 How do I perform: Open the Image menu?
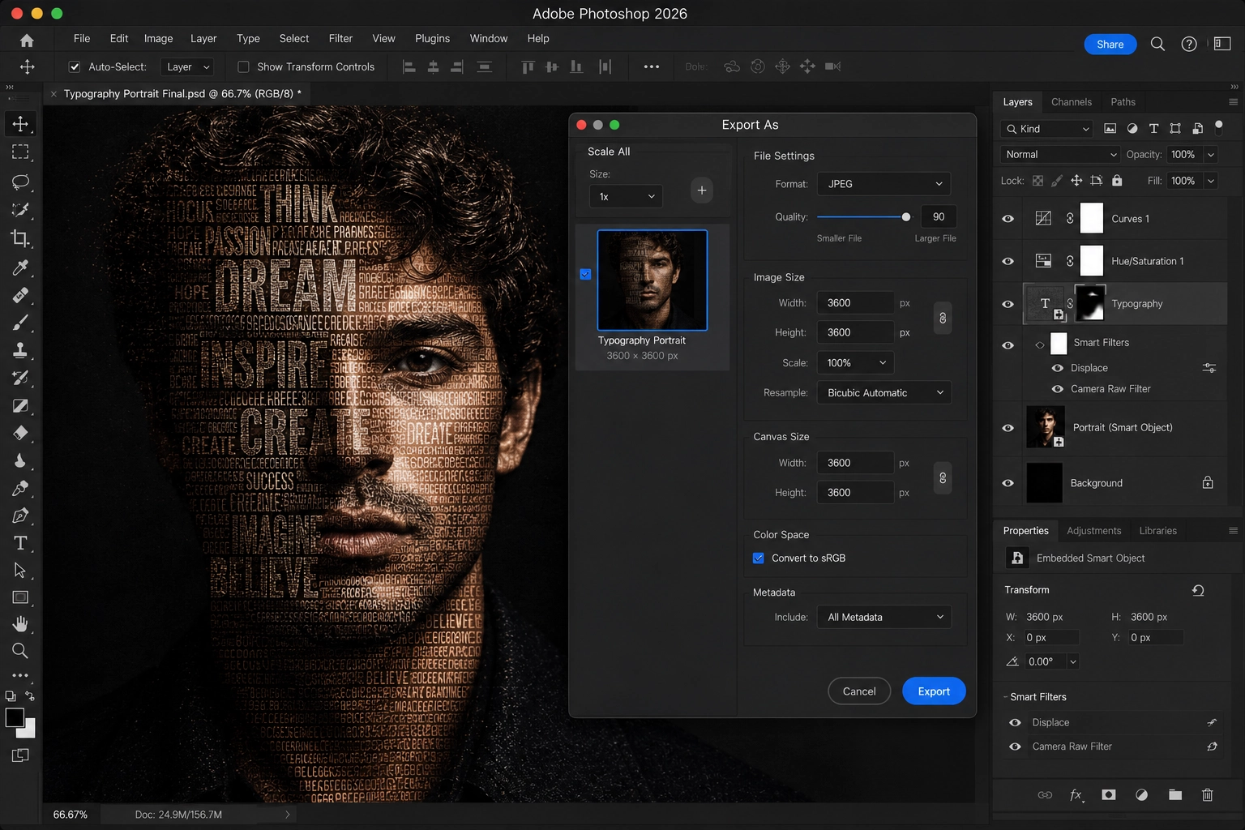pyautogui.click(x=158, y=38)
